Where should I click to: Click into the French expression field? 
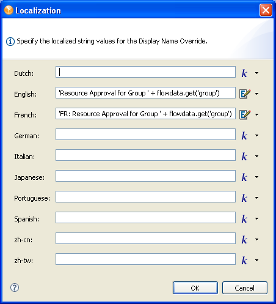(145, 113)
